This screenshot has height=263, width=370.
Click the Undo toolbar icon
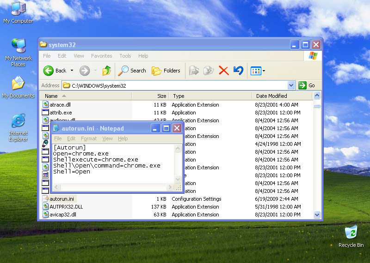coord(238,71)
